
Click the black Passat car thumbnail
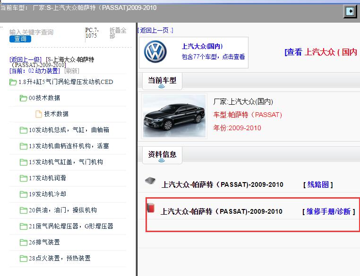pos(174,116)
